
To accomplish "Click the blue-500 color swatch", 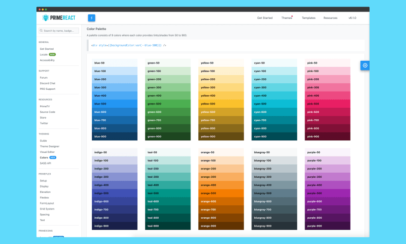I will pyautogui.click(x=115, y=104).
